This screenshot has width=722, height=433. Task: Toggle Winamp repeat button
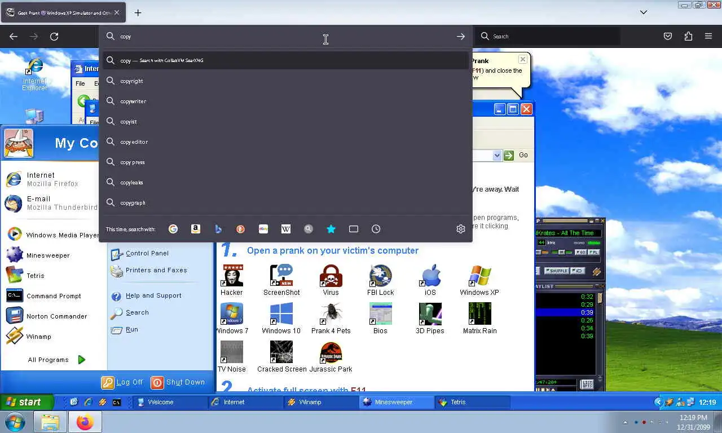click(578, 271)
